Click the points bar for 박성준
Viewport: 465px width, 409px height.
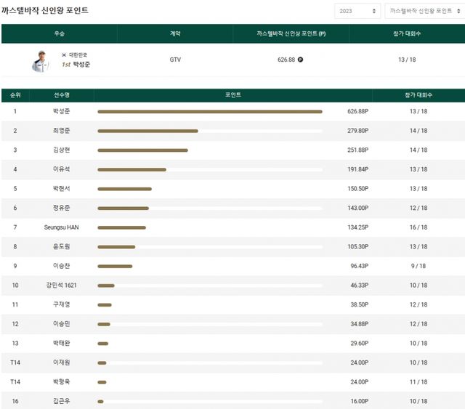209,112
